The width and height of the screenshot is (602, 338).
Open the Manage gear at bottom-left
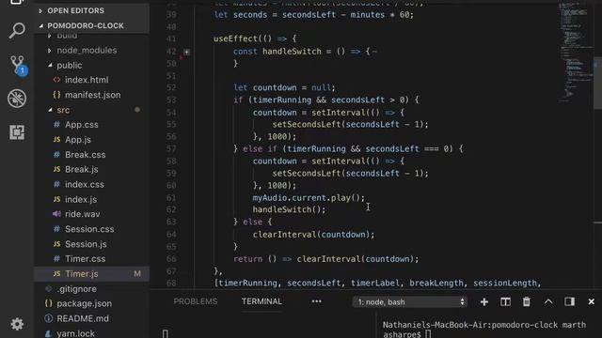[17, 324]
